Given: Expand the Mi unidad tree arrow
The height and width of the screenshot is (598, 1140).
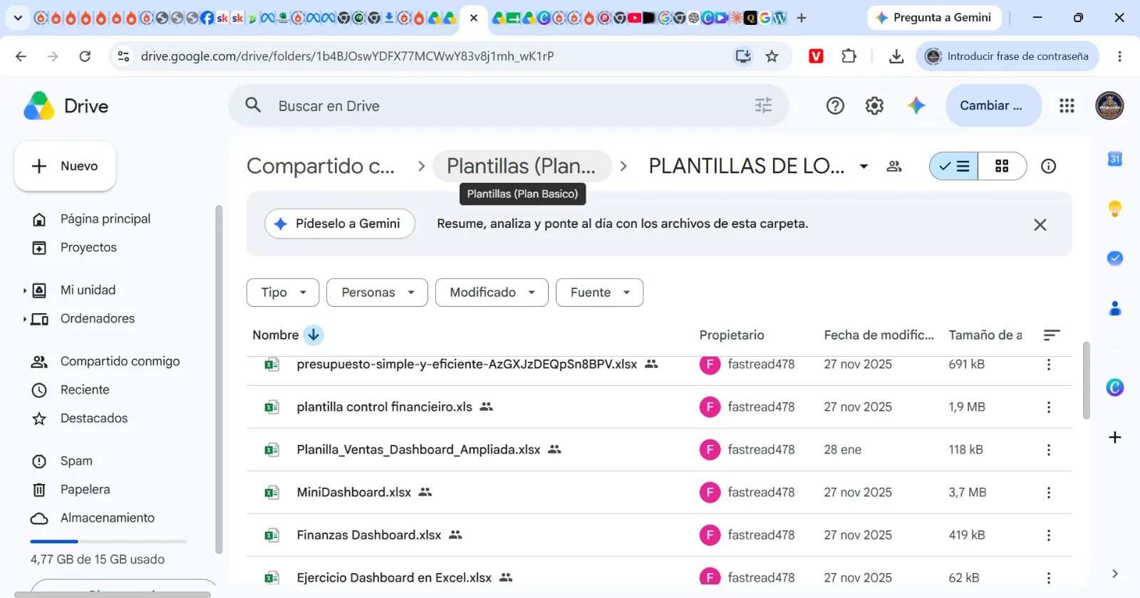Looking at the screenshot, I should coord(25,290).
